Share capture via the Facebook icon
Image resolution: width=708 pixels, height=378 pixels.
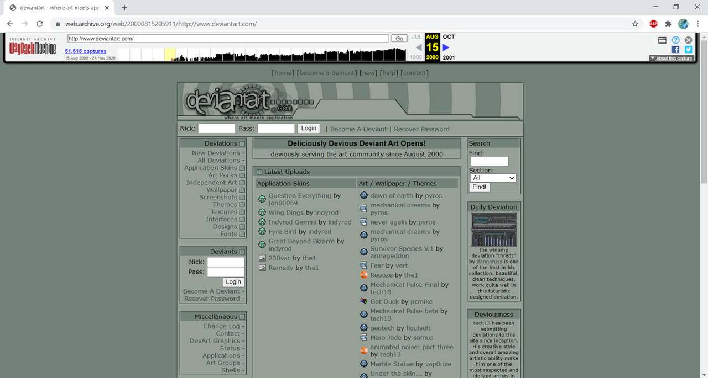tap(675, 50)
